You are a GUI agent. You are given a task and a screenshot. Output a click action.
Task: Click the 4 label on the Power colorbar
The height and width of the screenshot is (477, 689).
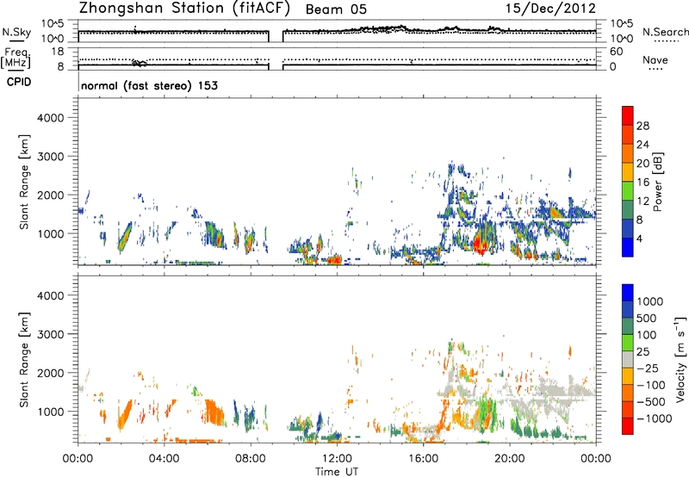[639, 238]
